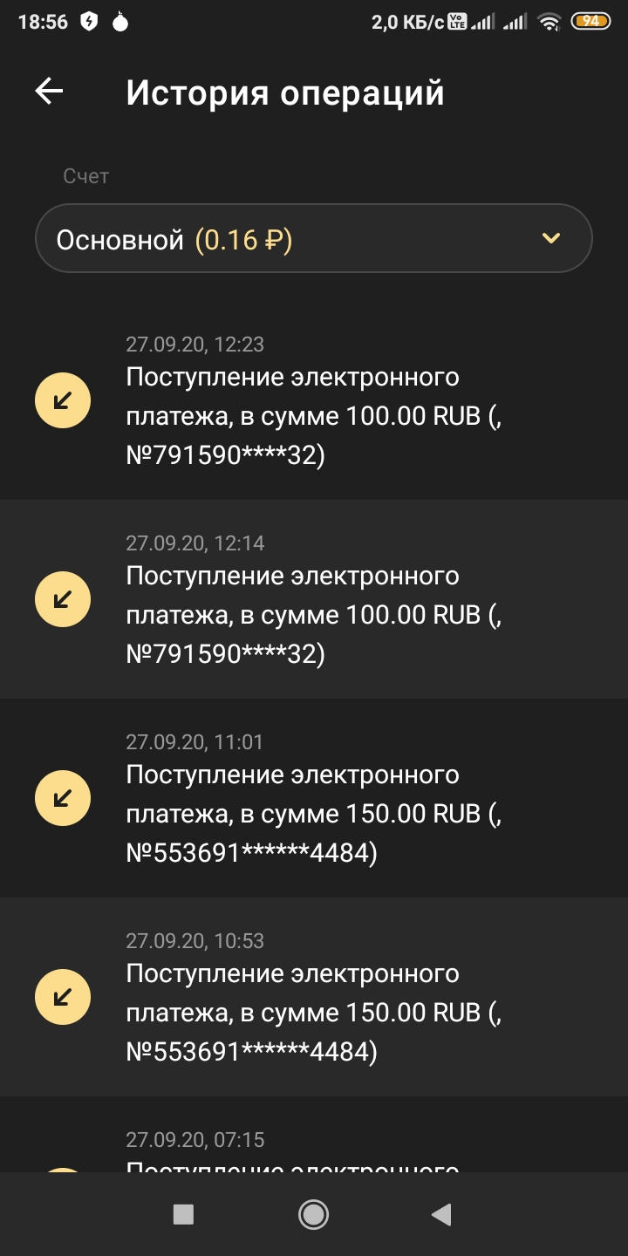This screenshot has height=1256, width=628.
Task: Tap the back arrow icon
Action: click(50, 92)
